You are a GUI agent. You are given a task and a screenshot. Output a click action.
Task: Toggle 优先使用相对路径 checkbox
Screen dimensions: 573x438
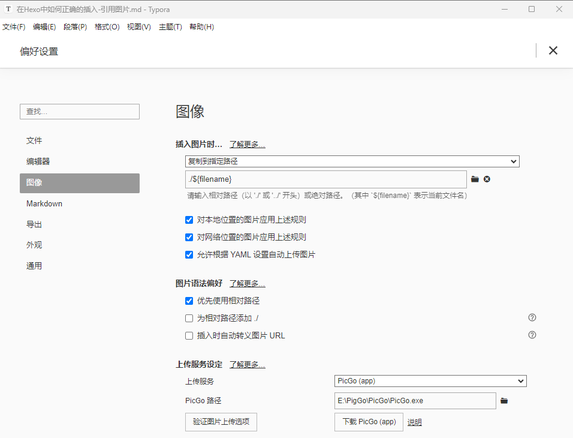[189, 301]
